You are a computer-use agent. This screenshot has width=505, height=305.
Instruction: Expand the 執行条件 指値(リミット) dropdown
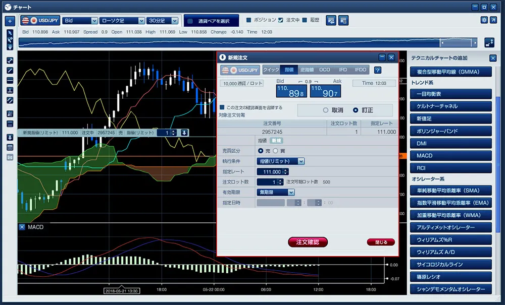click(x=281, y=161)
